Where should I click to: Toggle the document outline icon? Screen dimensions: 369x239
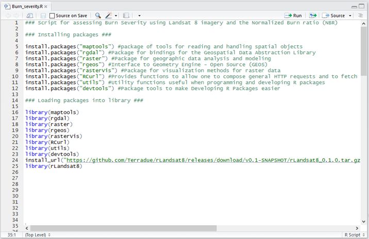pyautogui.click(x=361, y=15)
